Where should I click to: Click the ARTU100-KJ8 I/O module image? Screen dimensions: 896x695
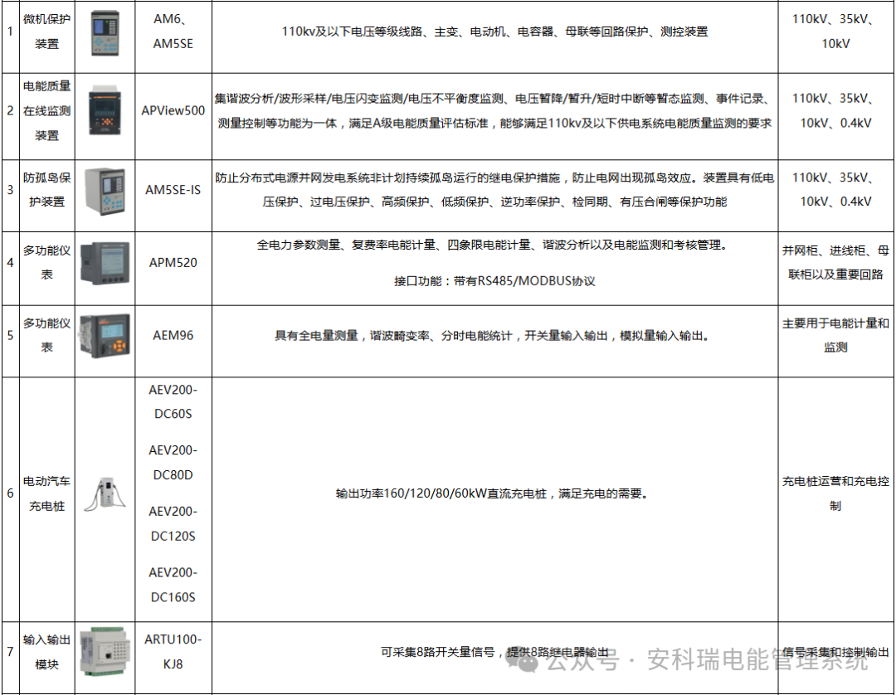(x=105, y=652)
